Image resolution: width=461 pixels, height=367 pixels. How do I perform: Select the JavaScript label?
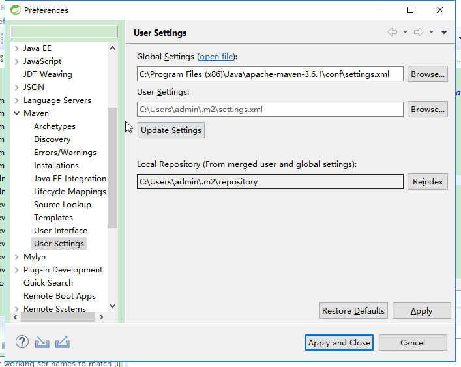tap(42, 61)
